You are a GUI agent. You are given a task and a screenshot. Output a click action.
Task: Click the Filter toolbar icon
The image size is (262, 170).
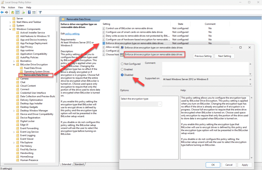[40, 12]
